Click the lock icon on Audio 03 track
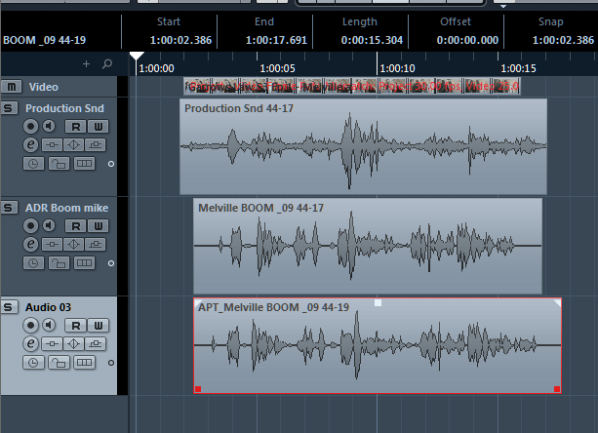 tap(58, 362)
